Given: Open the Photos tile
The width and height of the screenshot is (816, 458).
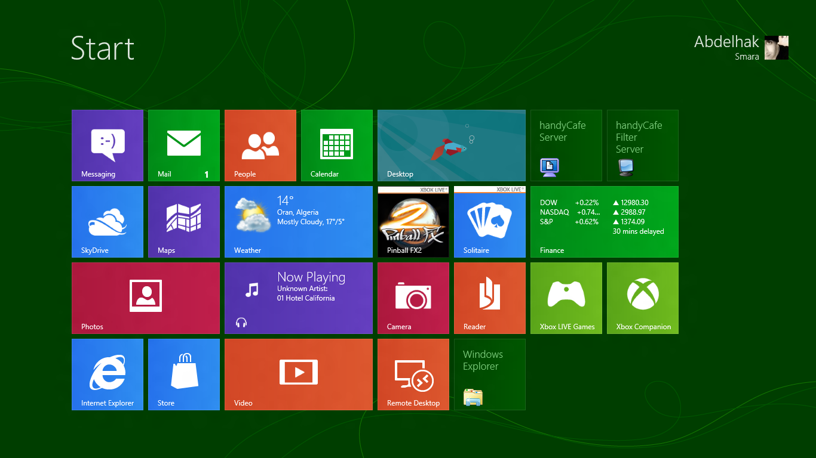Looking at the screenshot, I should (146, 298).
